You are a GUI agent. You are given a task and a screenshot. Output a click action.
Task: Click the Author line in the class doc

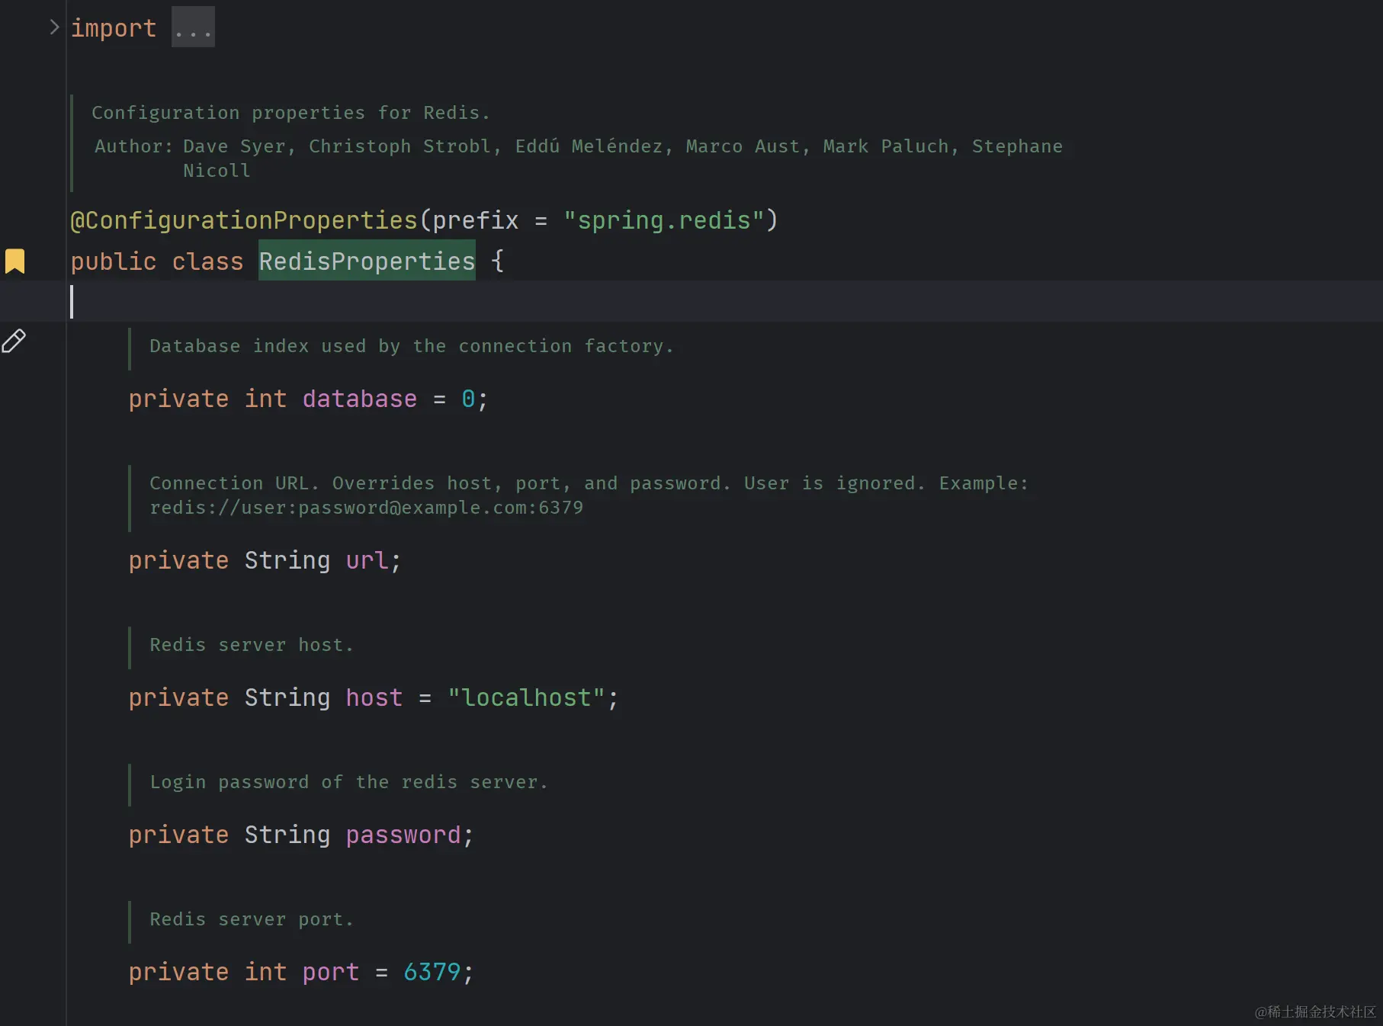coord(579,146)
